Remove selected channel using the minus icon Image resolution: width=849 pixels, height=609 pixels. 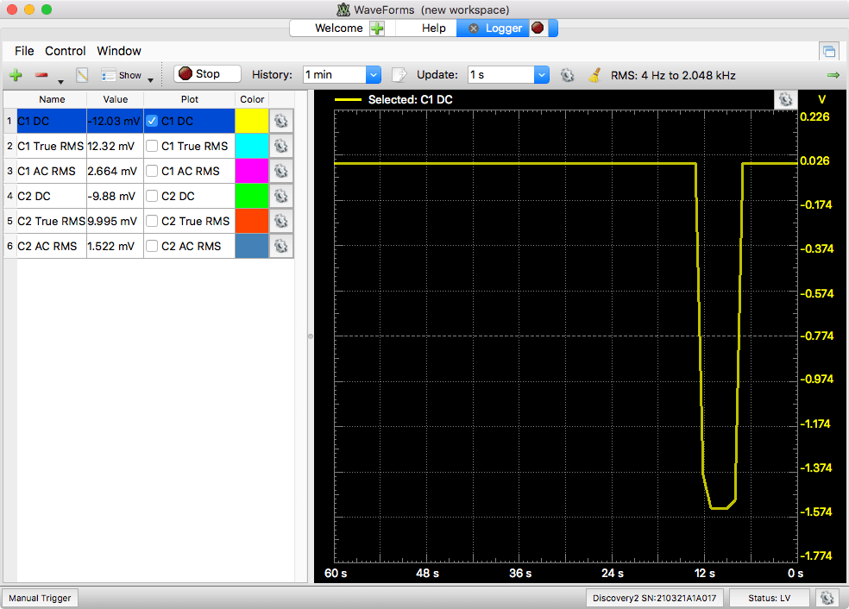click(x=41, y=73)
